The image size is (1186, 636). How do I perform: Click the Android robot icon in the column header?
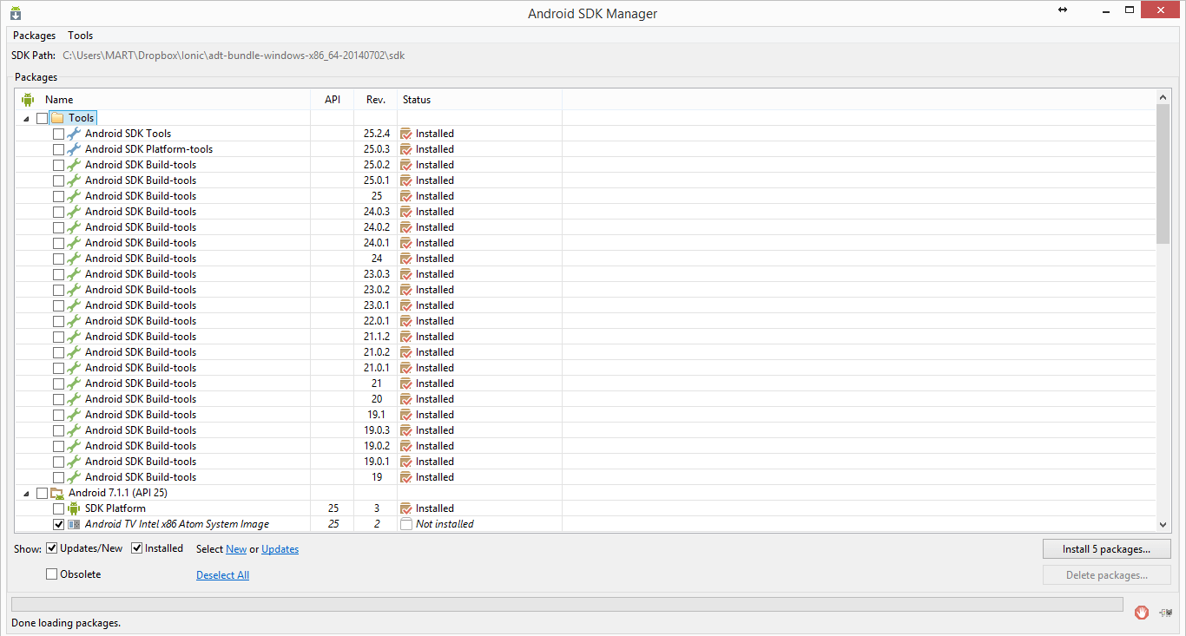click(28, 100)
